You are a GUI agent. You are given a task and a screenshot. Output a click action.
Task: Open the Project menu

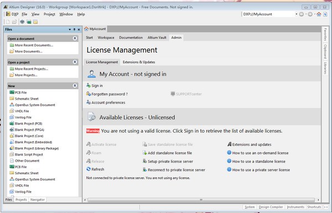click(x=49, y=14)
